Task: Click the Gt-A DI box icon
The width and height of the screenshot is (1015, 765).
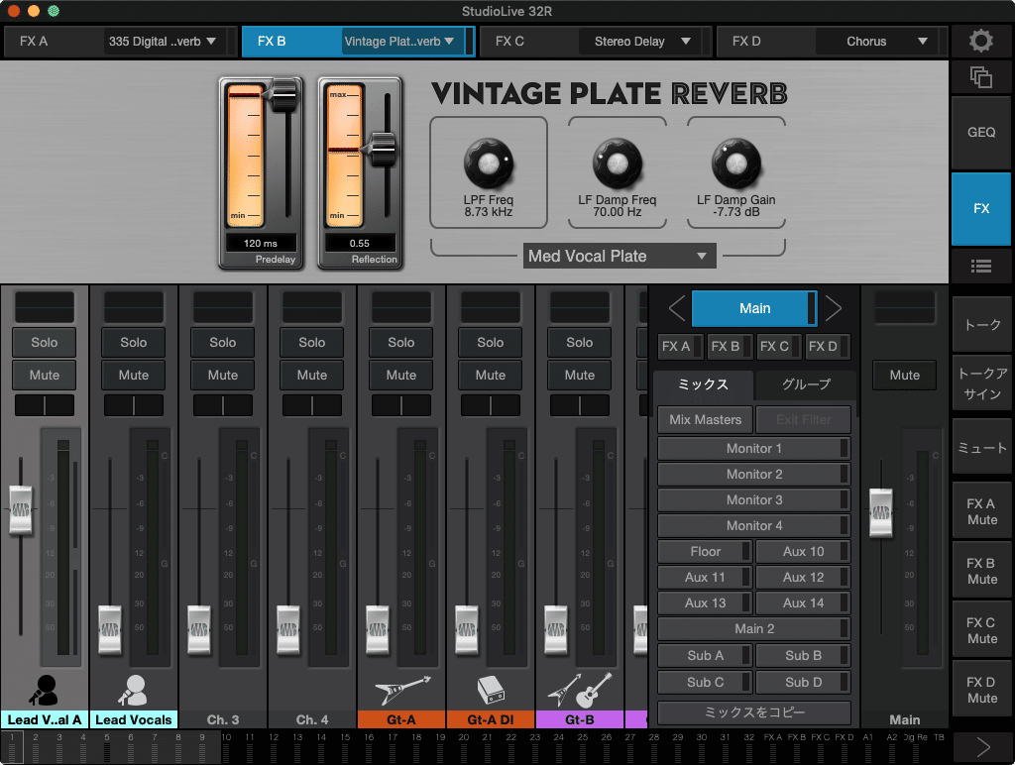Action: point(491,691)
